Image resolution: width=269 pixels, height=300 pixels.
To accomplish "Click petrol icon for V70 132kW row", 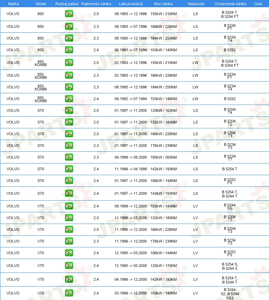I will click(69, 217).
